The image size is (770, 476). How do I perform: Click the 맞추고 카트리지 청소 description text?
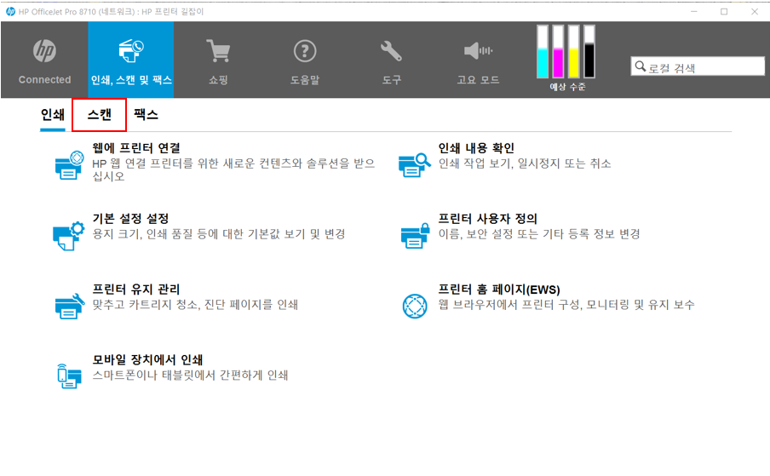pos(195,305)
